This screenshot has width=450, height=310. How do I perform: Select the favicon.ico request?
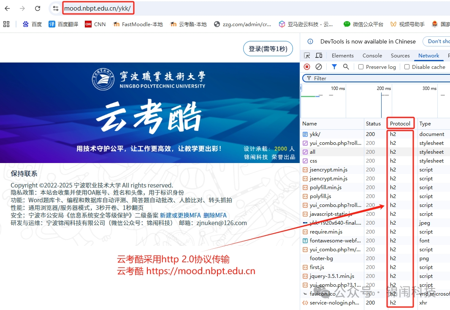375,294
